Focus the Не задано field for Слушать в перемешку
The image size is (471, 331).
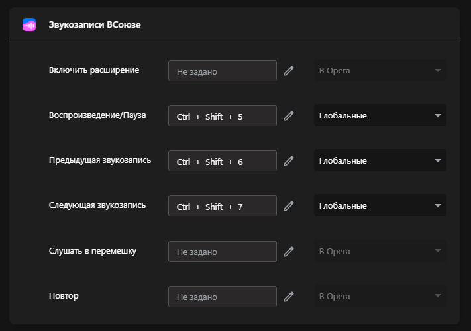pos(223,252)
